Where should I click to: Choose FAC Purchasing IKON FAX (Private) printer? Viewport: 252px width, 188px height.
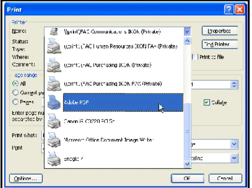(x=113, y=84)
